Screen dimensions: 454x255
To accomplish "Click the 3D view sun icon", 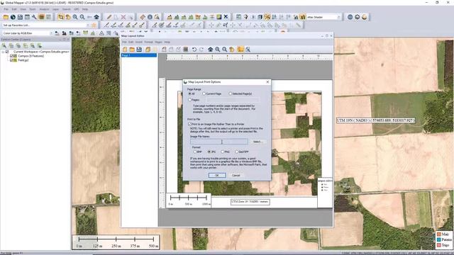I will click(364, 17).
